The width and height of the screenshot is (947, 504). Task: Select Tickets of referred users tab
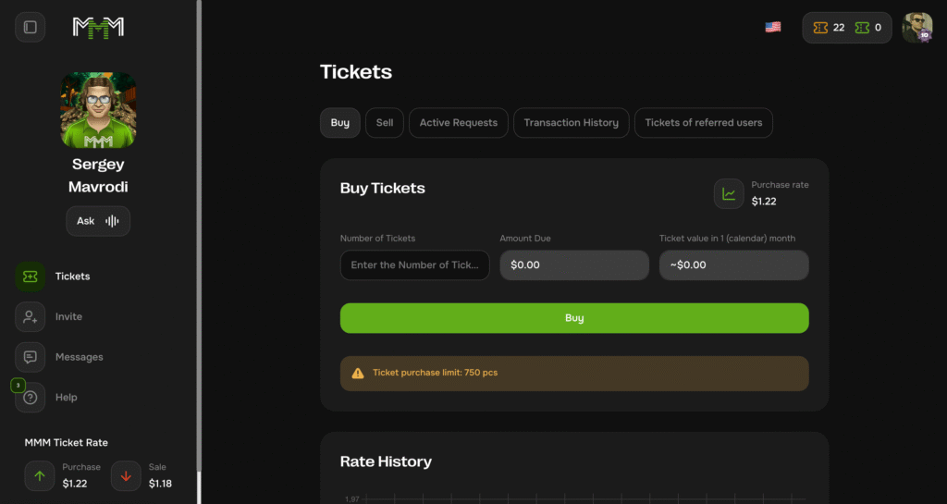pos(703,123)
